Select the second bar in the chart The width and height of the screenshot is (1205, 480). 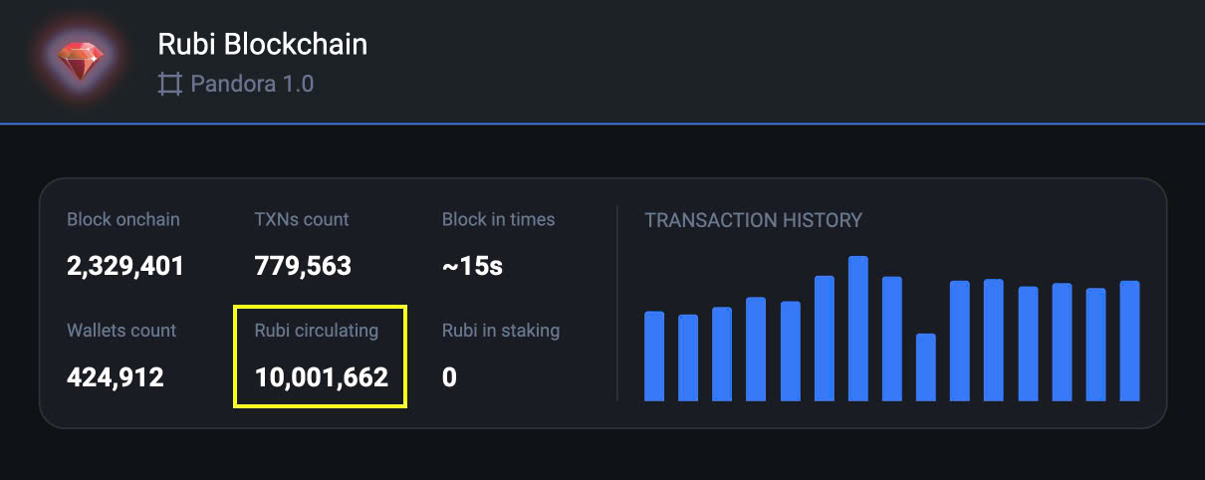pyautogui.click(x=688, y=358)
